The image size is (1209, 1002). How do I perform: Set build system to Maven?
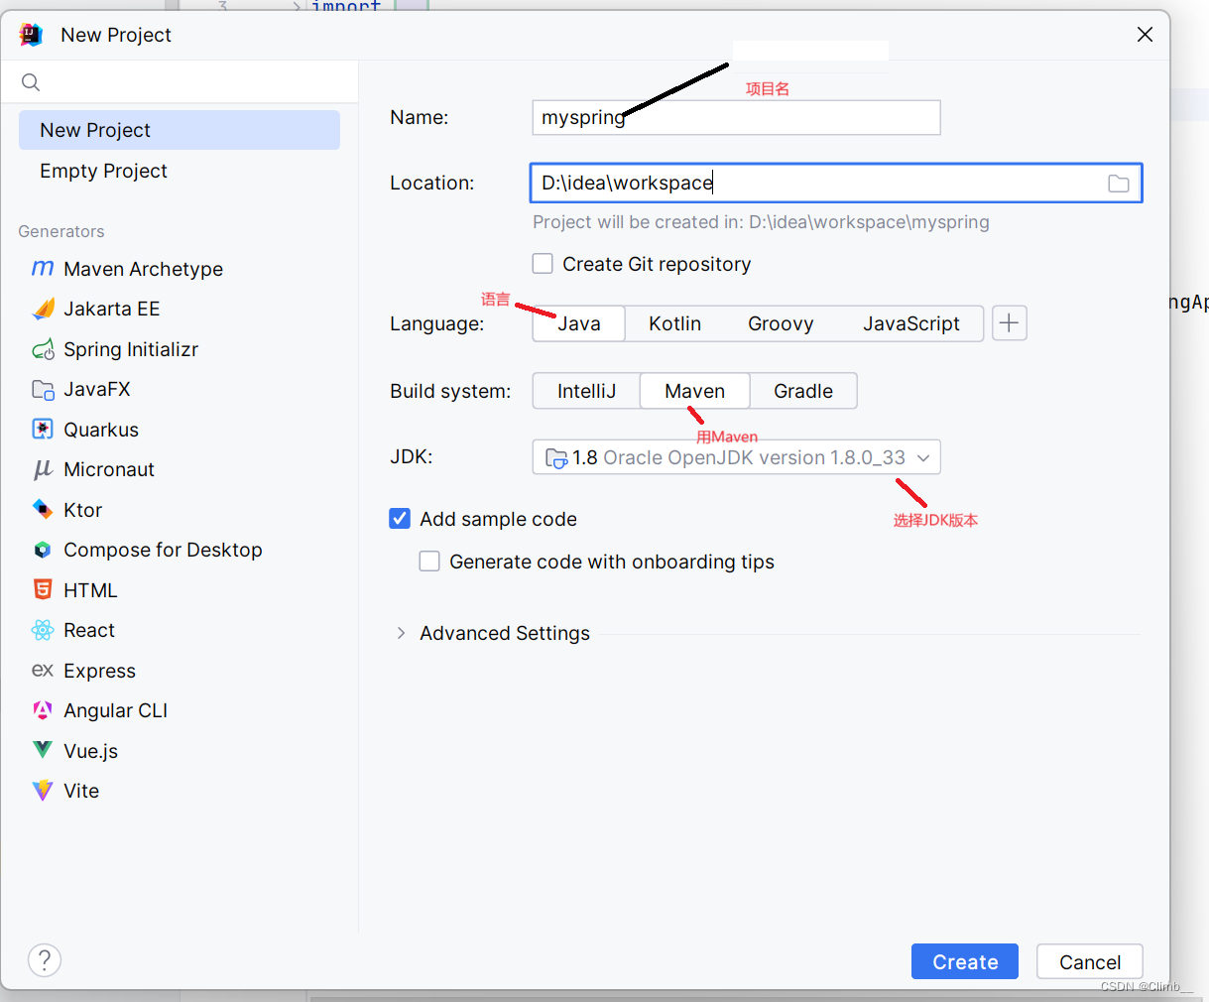(694, 391)
